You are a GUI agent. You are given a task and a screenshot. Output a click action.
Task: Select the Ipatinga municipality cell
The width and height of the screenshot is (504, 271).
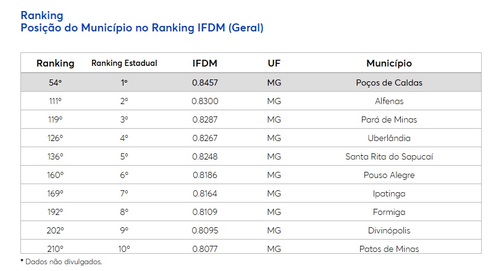pyautogui.click(x=389, y=194)
